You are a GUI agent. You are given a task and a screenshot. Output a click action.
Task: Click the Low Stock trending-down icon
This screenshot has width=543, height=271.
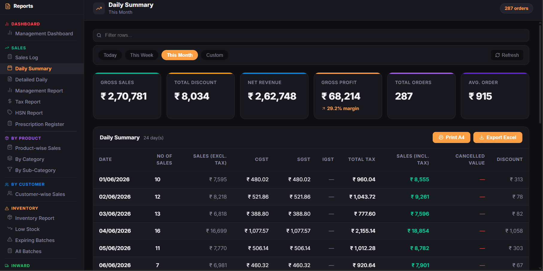[10, 229]
